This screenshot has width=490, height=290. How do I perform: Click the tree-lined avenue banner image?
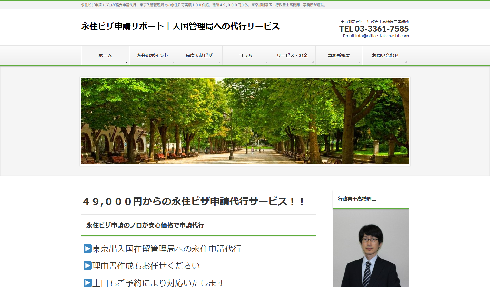coord(245,121)
